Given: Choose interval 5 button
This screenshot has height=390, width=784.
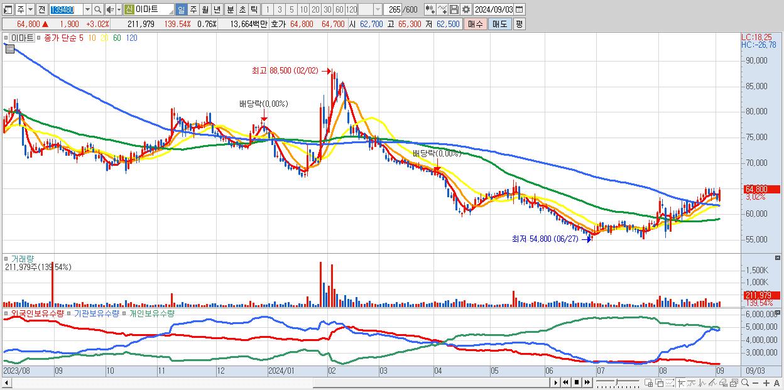Looking at the screenshot, I should pos(291,10).
